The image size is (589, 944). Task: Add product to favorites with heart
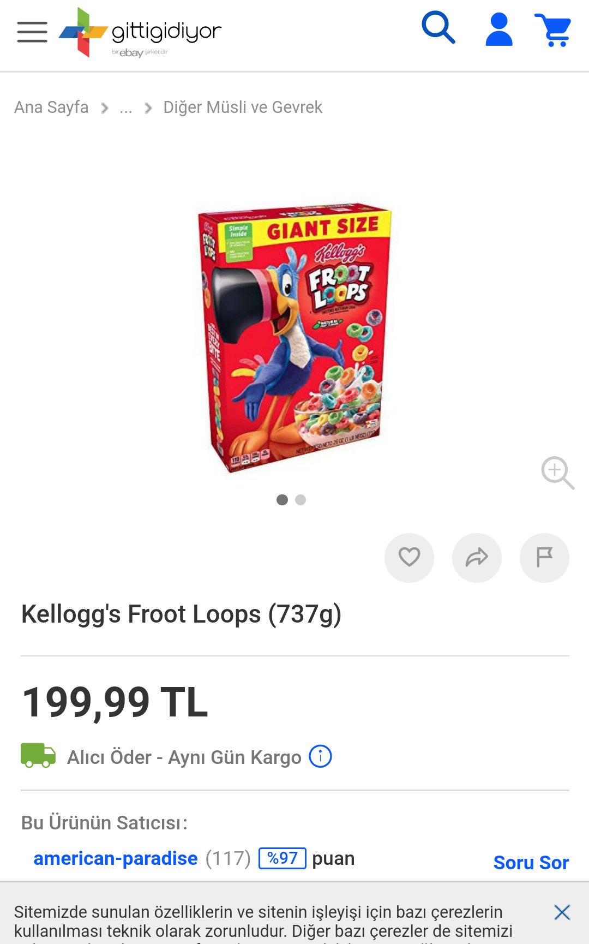pos(409,558)
